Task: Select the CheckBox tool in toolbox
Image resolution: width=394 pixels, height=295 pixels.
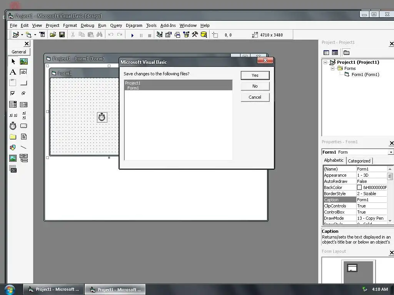Action: coord(13,94)
